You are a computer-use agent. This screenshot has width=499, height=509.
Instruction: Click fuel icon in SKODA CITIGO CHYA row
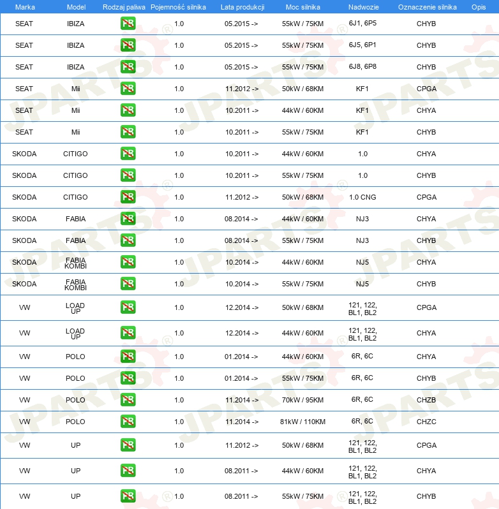pyautogui.click(x=128, y=154)
